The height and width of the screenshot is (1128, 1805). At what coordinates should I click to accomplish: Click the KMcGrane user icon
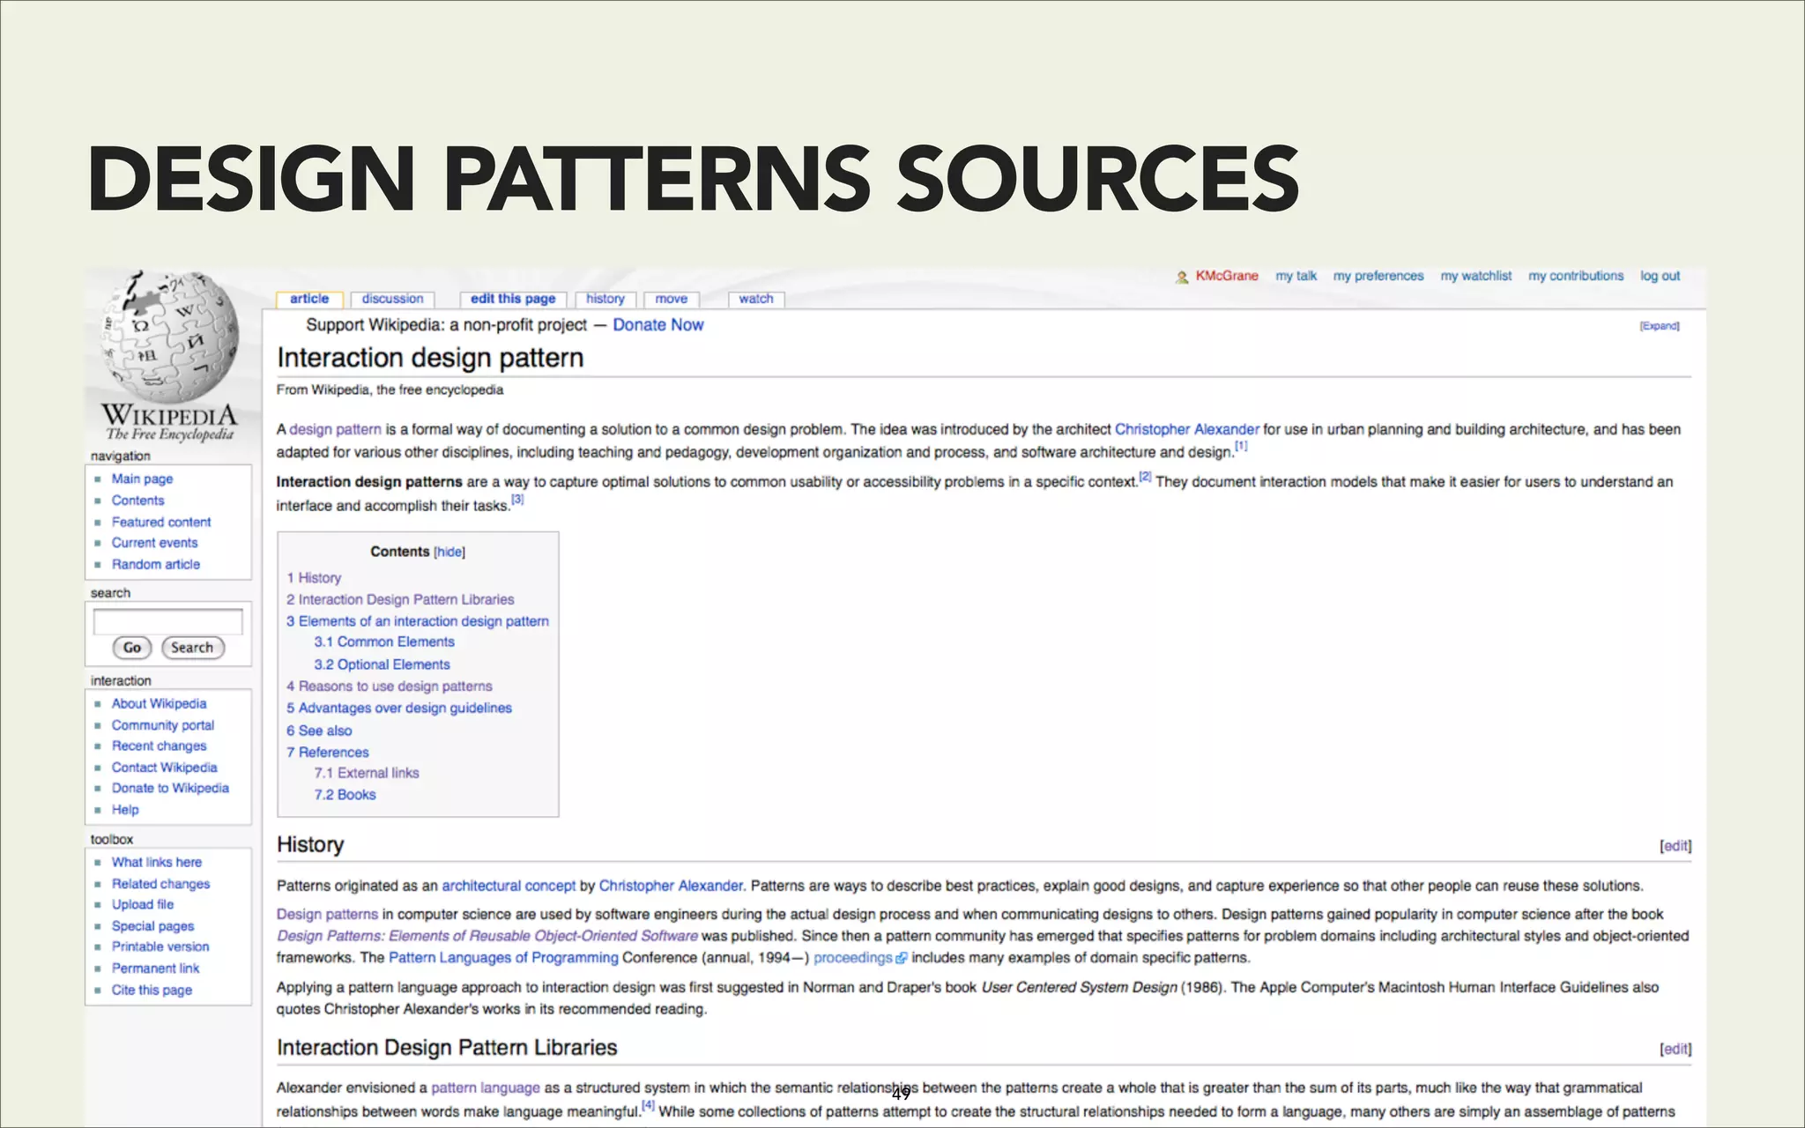coord(1182,277)
